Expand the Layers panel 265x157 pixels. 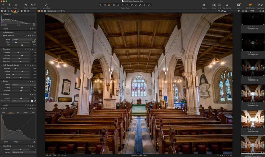point(1,29)
